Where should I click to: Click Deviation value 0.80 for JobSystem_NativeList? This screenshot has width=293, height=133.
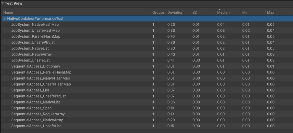coord(171,48)
